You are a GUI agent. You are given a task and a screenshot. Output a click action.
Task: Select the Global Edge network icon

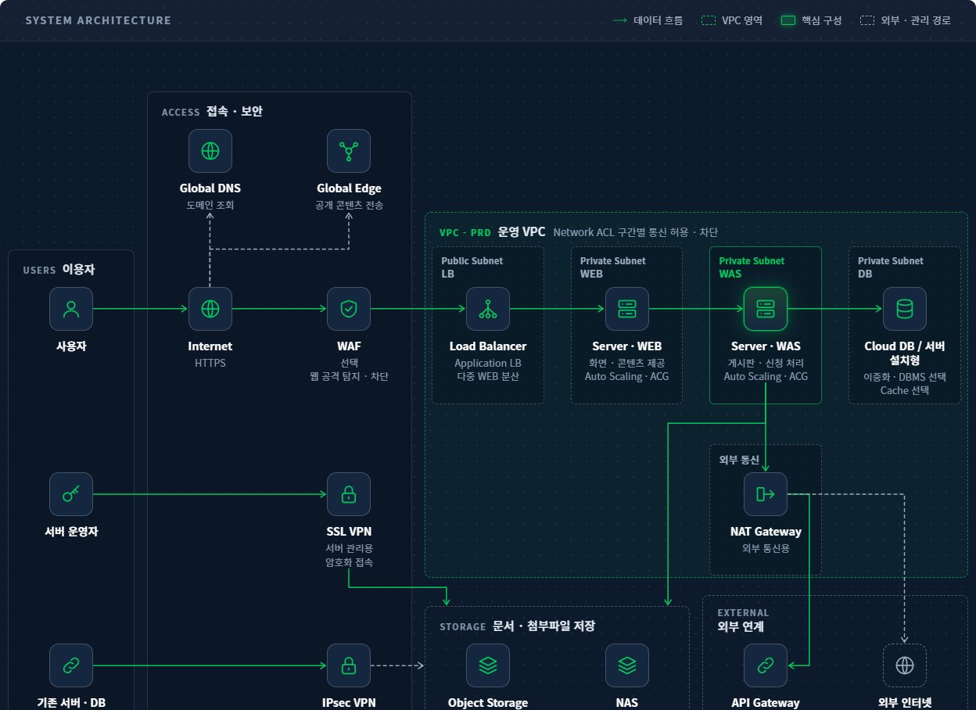349,151
